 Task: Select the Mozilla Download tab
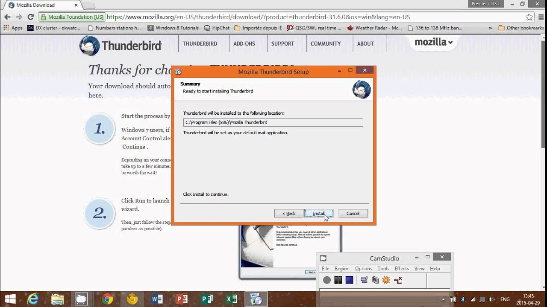(x=43, y=5)
